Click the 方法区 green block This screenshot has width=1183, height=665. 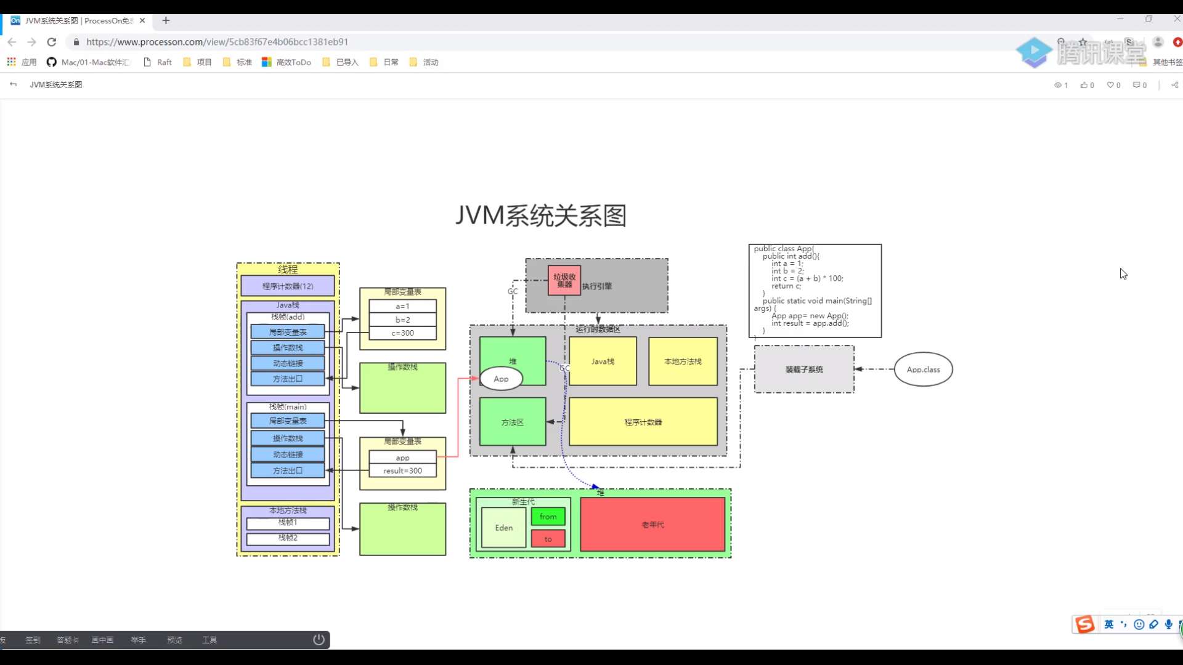513,422
